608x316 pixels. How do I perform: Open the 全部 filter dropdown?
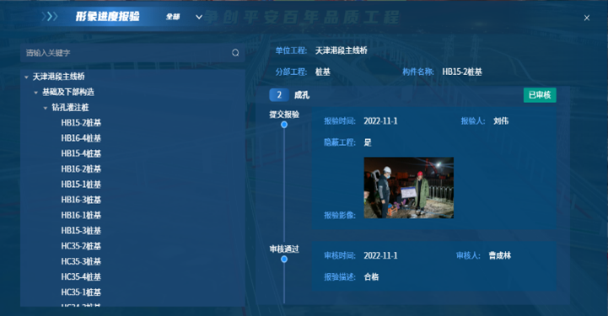tap(184, 17)
